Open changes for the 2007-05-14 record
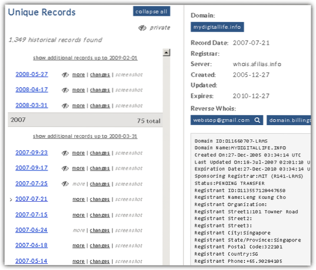 point(100,261)
